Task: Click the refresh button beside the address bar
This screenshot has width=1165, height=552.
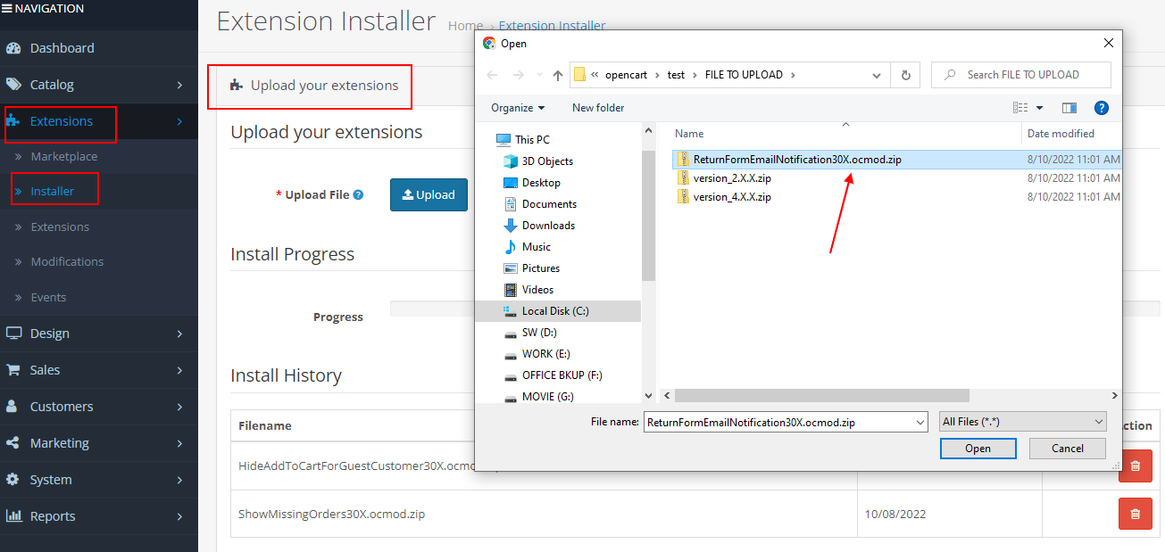Action: click(x=906, y=75)
